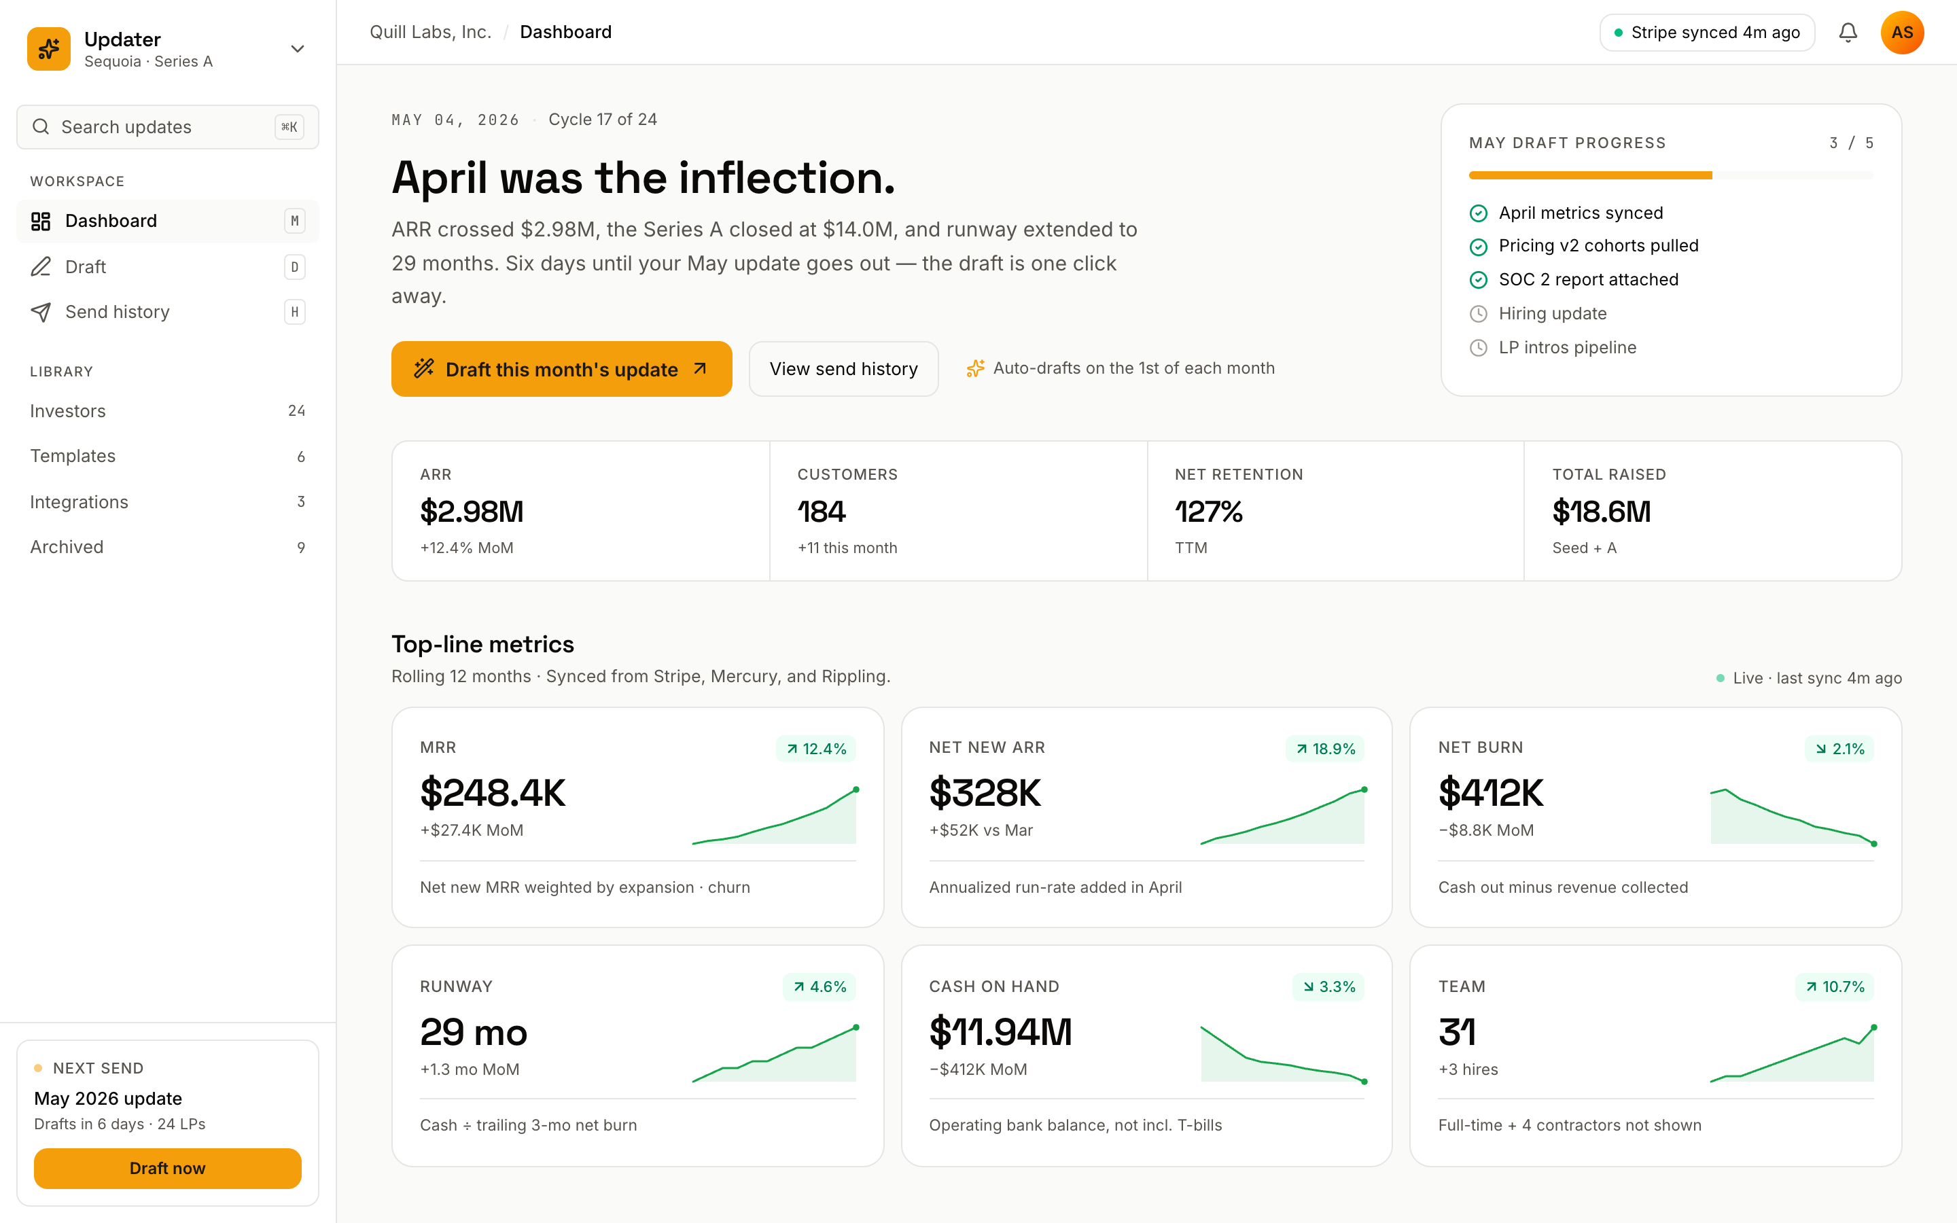Viewport: 1957px width, 1223px height.
Task: Click the Team sparkline chart
Action: coord(1793,1054)
